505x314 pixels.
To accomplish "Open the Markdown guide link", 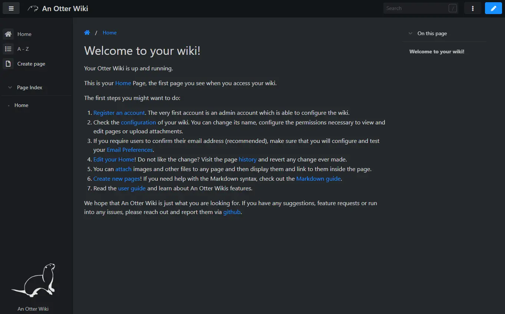I will (318, 178).
